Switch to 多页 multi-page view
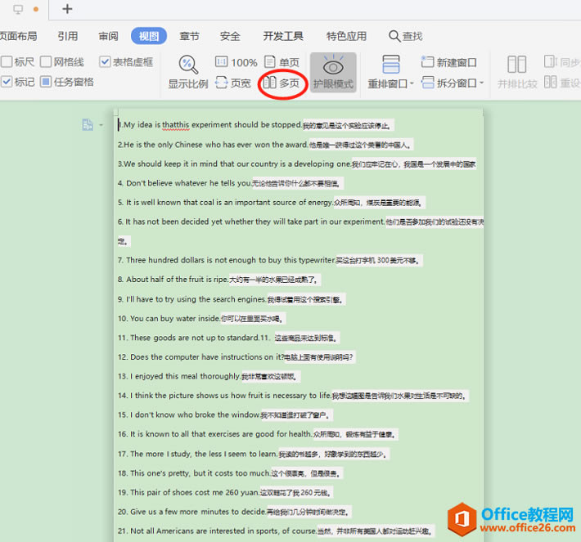The image size is (581, 542). point(281,83)
